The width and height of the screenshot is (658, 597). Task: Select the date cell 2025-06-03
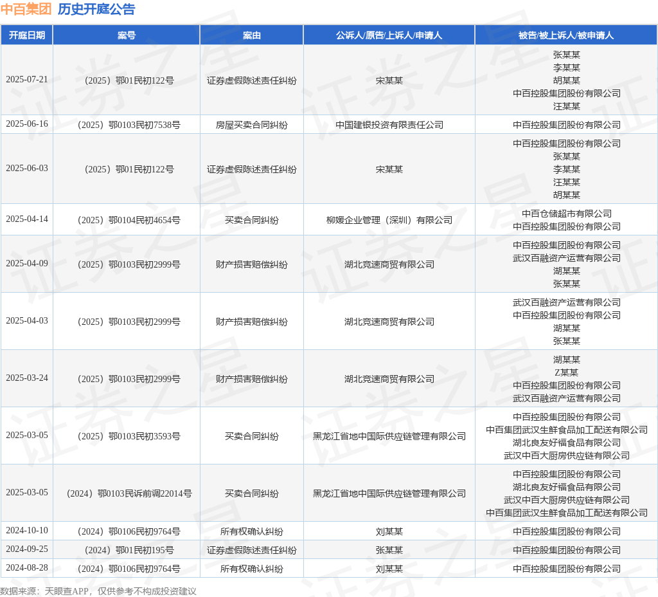click(x=27, y=169)
